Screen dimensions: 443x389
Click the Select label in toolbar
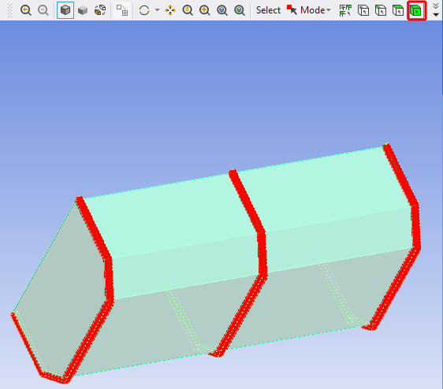coord(268,10)
